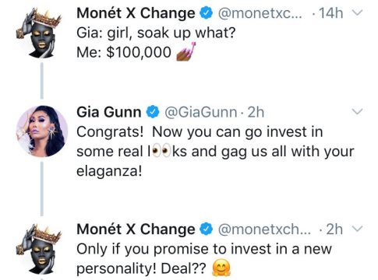Click verified badge on the bottom Monét tweet
This screenshot has width=378, height=280.
pos(207,229)
